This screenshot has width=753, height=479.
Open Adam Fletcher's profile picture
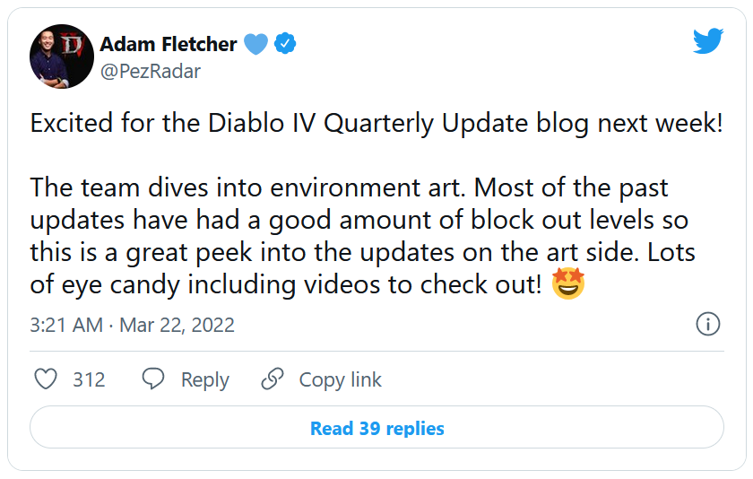[x=61, y=56]
